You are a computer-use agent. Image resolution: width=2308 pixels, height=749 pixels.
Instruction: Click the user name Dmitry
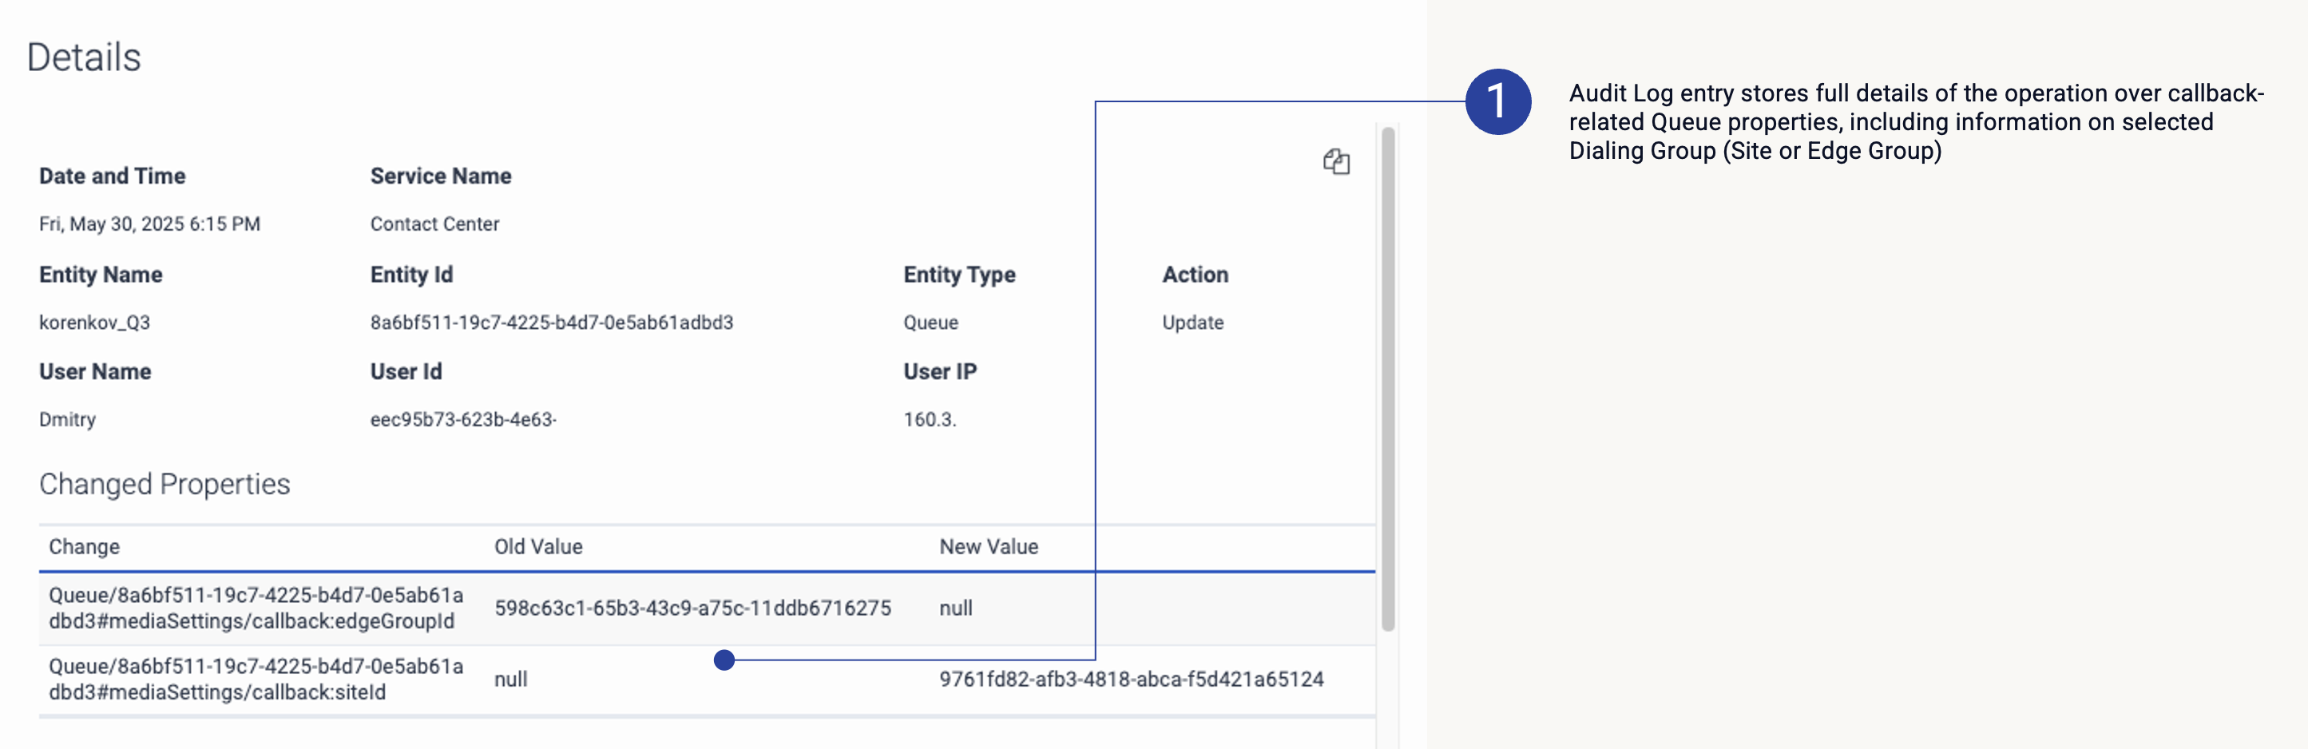[67, 419]
